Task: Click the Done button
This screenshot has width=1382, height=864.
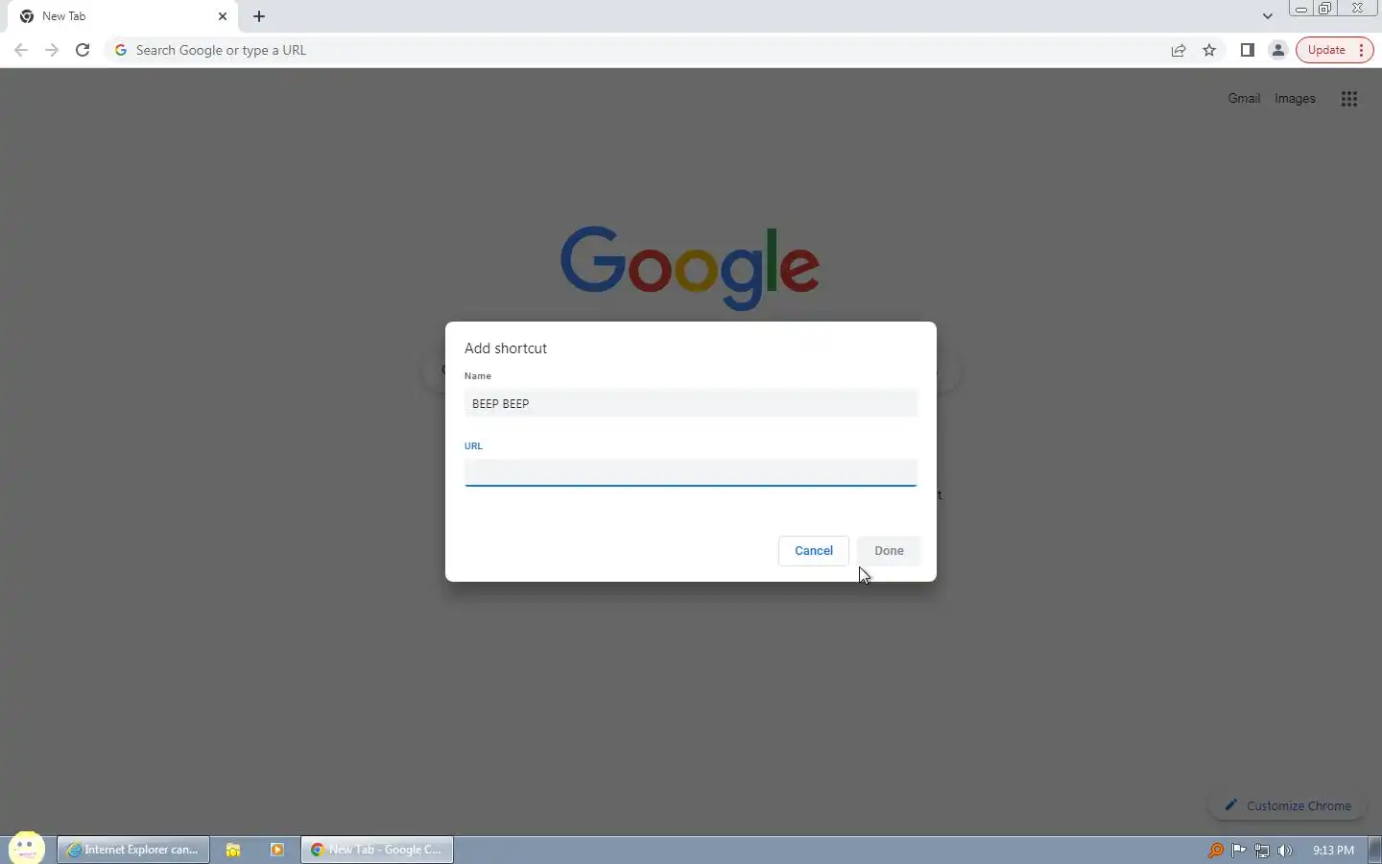Action: coord(889,551)
